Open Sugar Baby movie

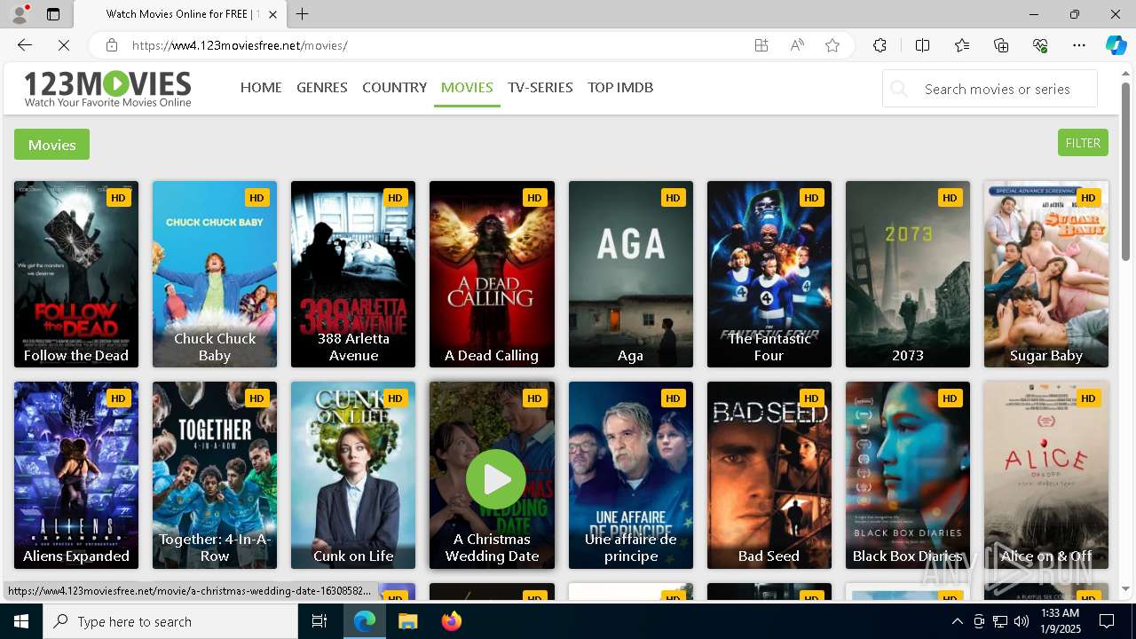click(x=1046, y=274)
